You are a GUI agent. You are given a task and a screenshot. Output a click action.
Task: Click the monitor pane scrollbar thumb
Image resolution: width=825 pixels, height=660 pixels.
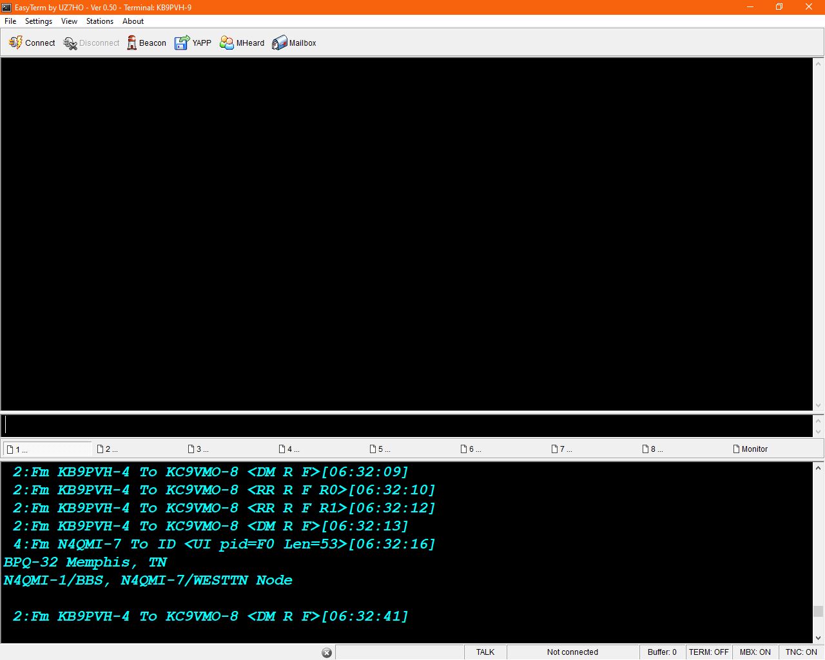pos(818,611)
